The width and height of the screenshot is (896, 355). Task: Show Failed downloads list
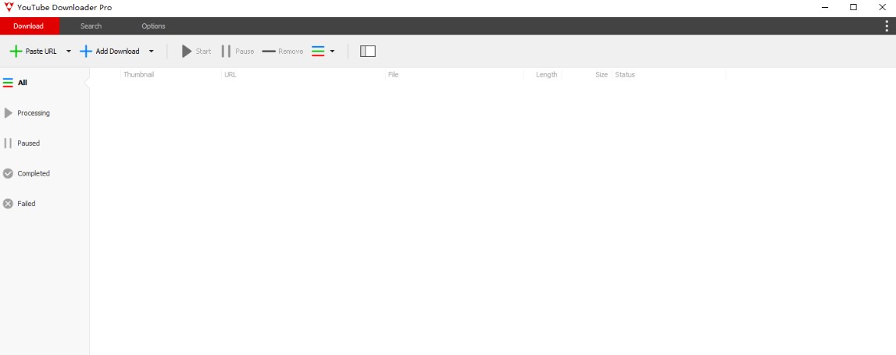pyautogui.click(x=26, y=204)
